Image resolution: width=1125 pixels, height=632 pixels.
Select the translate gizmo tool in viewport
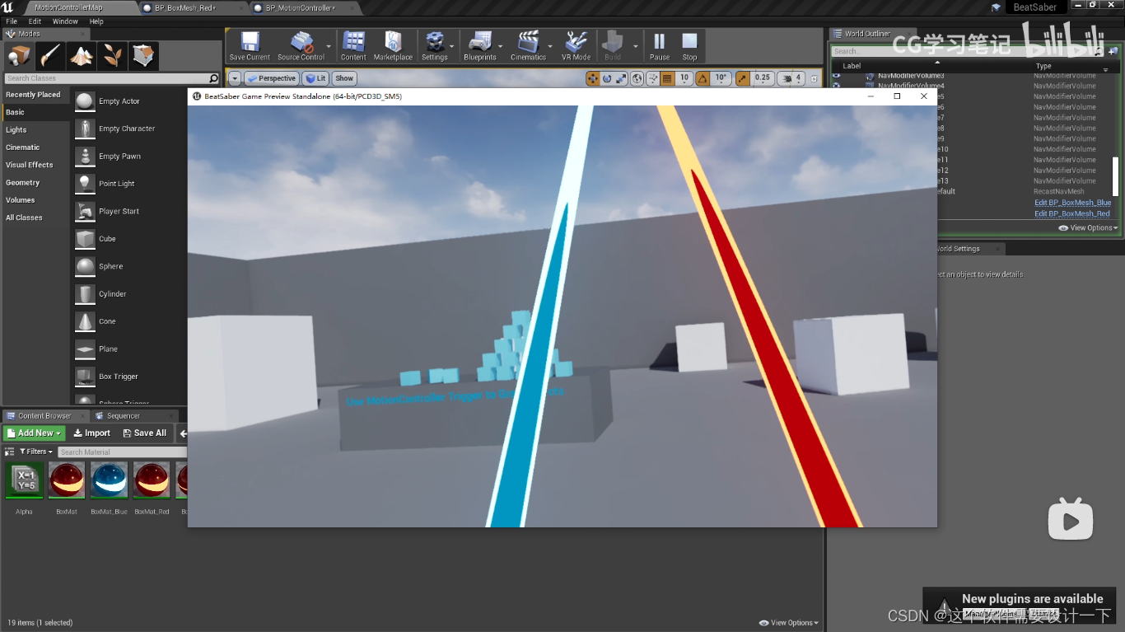[592, 78]
